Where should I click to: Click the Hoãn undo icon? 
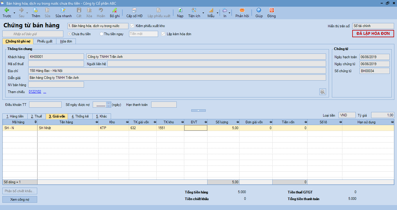101,13
